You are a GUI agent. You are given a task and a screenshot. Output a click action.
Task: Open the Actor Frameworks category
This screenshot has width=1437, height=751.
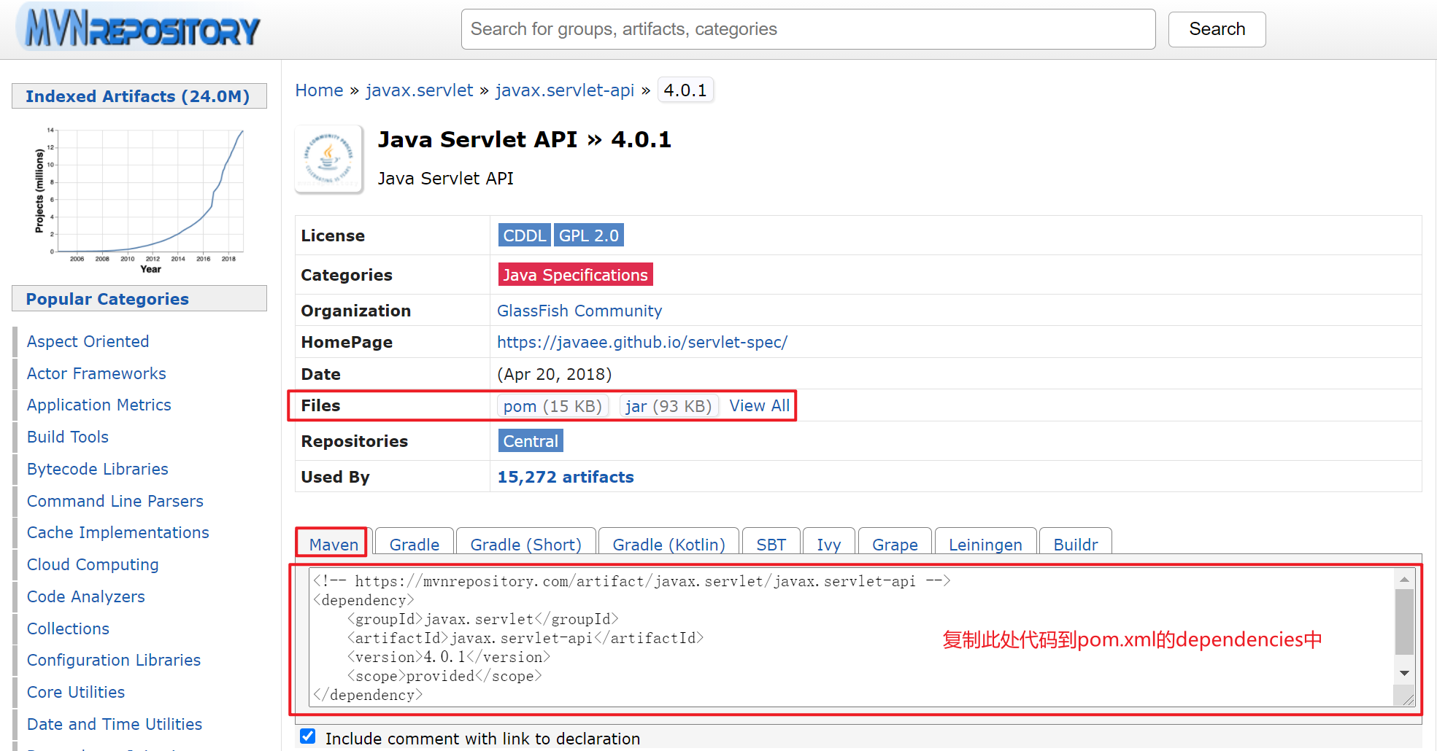[x=96, y=374]
